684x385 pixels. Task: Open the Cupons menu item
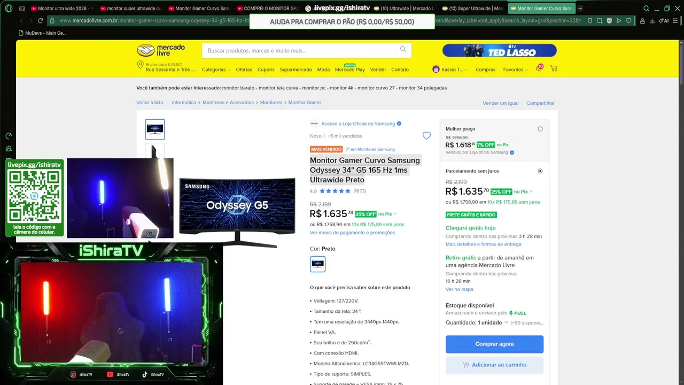266,70
